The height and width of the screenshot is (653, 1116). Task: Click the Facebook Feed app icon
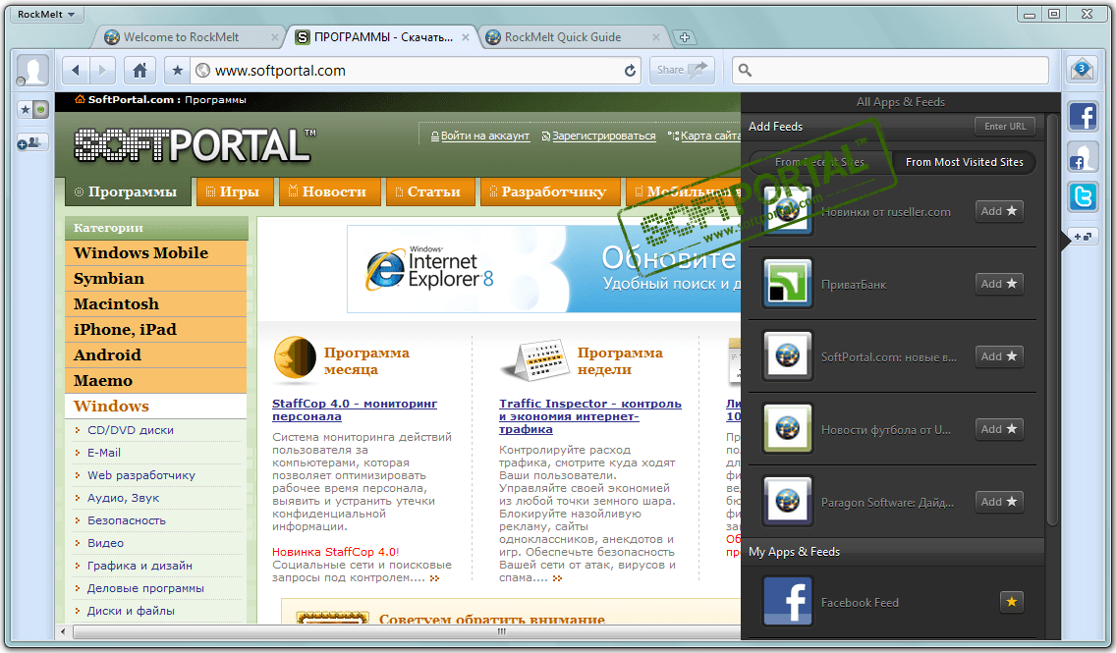[787, 601]
